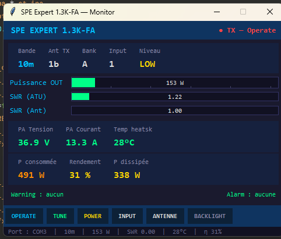
Task: Click the band value "10m"
Action: [26, 64]
